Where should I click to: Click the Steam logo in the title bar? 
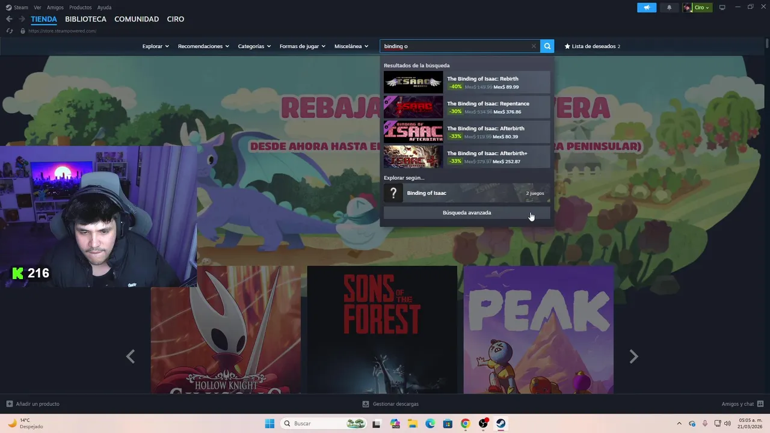(x=8, y=7)
